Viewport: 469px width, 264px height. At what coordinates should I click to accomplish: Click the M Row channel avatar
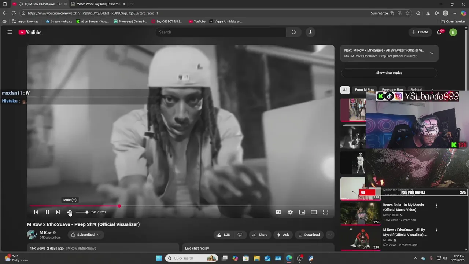click(32, 235)
